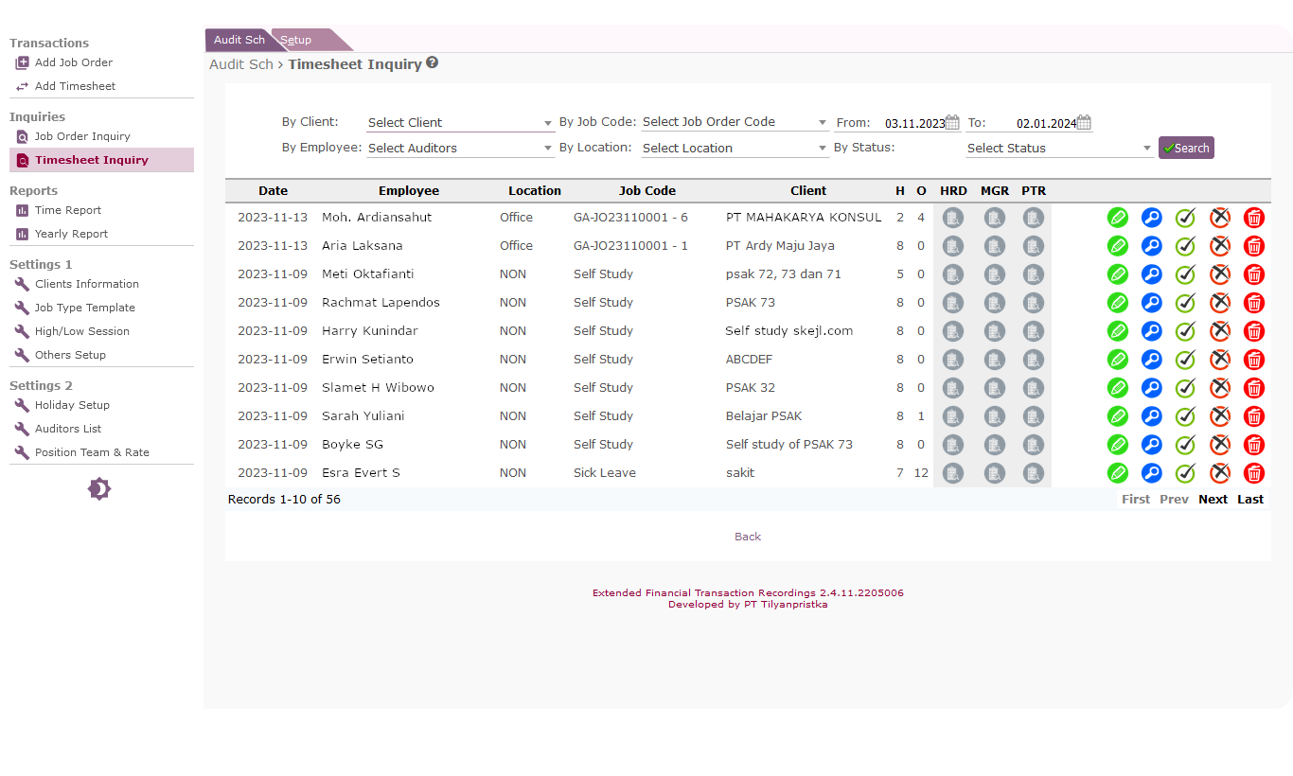Click reject cross icon for Erwin Setianto row

coord(1220,360)
